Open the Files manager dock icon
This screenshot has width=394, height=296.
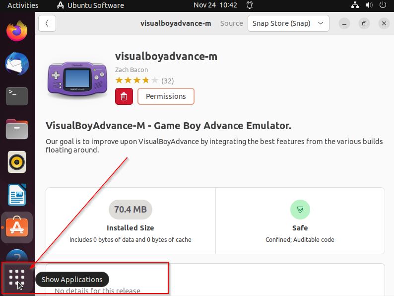tap(17, 129)
